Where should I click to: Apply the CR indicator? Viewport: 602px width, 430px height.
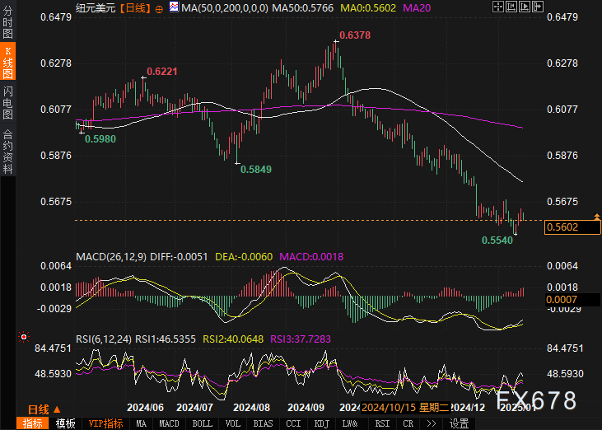click(x=408, y=423)
